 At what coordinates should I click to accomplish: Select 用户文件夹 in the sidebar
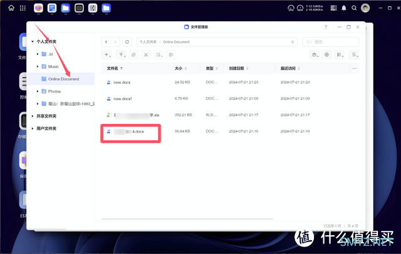click(46, 128)
